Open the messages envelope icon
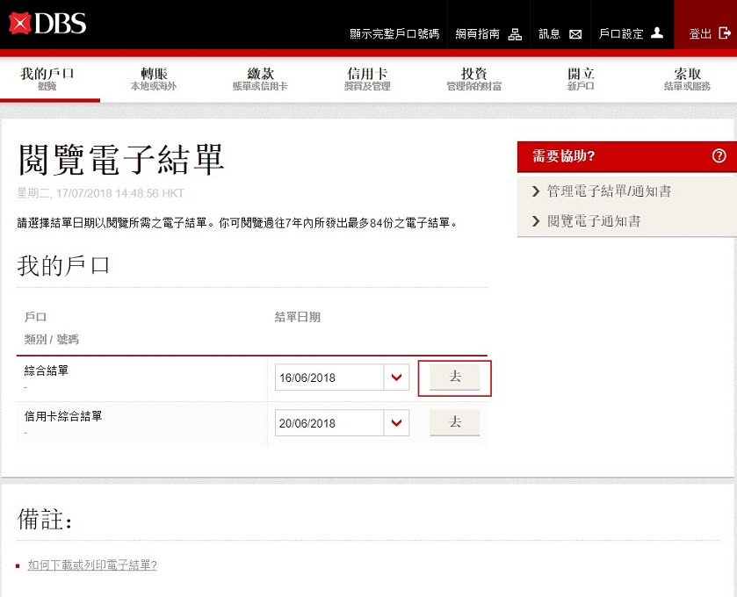The height and width of the screenshot is (597, 737). point(575,34)
